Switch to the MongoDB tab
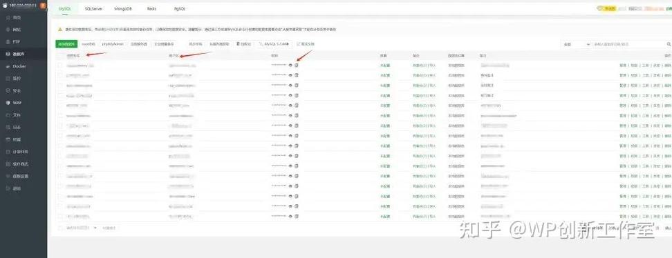 [123, 8]
